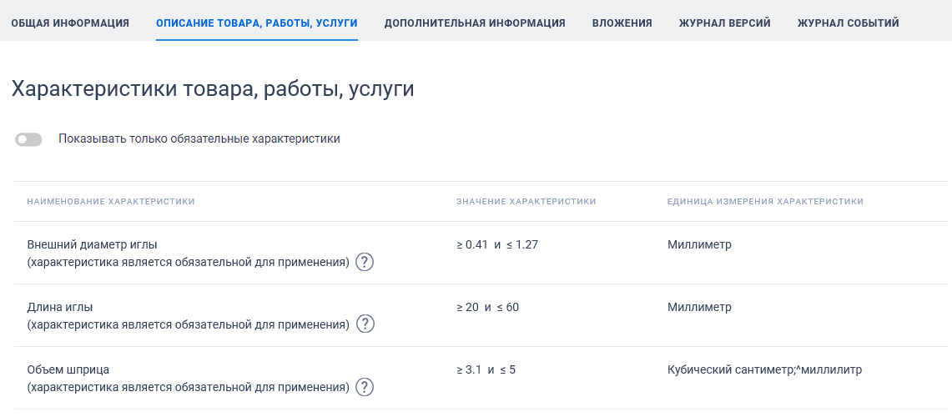Click Наименование характеристики column header
Image resolution: width=952 pixels, height=417 pixels.
(111, 201)
